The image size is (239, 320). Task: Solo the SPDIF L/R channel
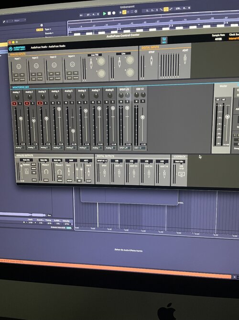(x=127, y=101)
